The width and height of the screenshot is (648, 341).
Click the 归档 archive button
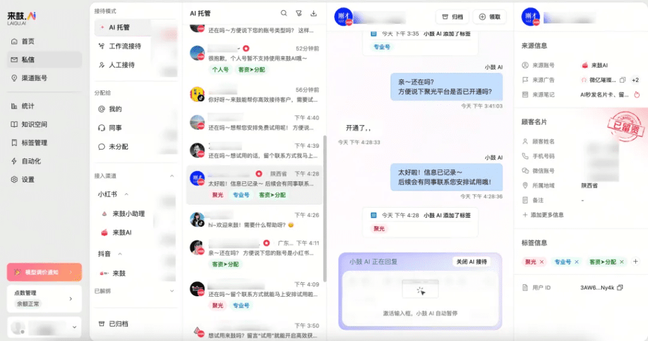pos(452,17)
